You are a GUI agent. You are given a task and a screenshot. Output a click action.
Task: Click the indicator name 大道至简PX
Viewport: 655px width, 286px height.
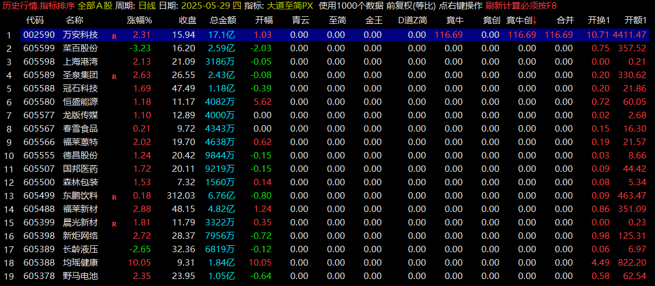290,6
